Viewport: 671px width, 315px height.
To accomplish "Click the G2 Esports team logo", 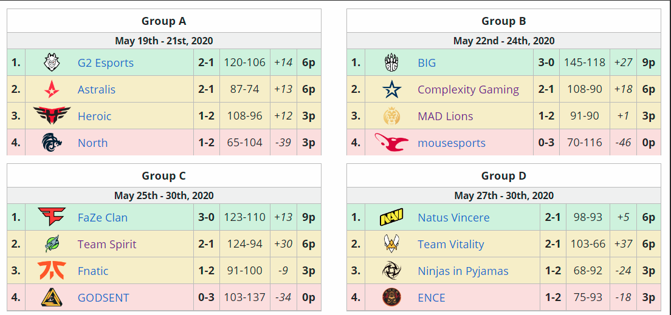I will click(52, 63).
